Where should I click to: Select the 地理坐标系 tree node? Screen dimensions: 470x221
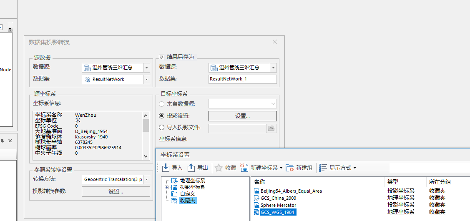193,181
